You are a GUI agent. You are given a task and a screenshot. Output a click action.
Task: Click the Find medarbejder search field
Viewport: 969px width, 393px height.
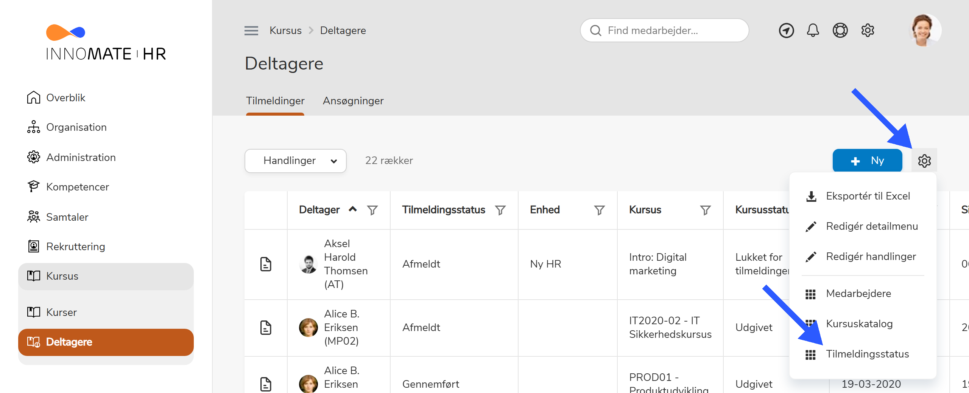point(664,30)
